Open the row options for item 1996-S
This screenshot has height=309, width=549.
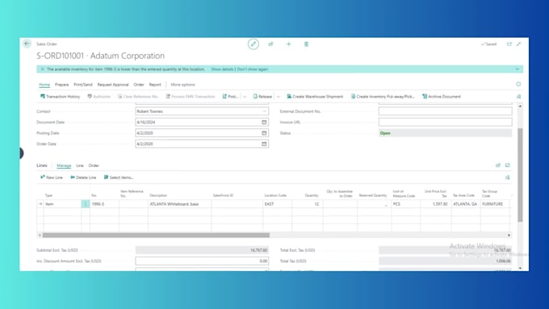[x=86, y=204]
